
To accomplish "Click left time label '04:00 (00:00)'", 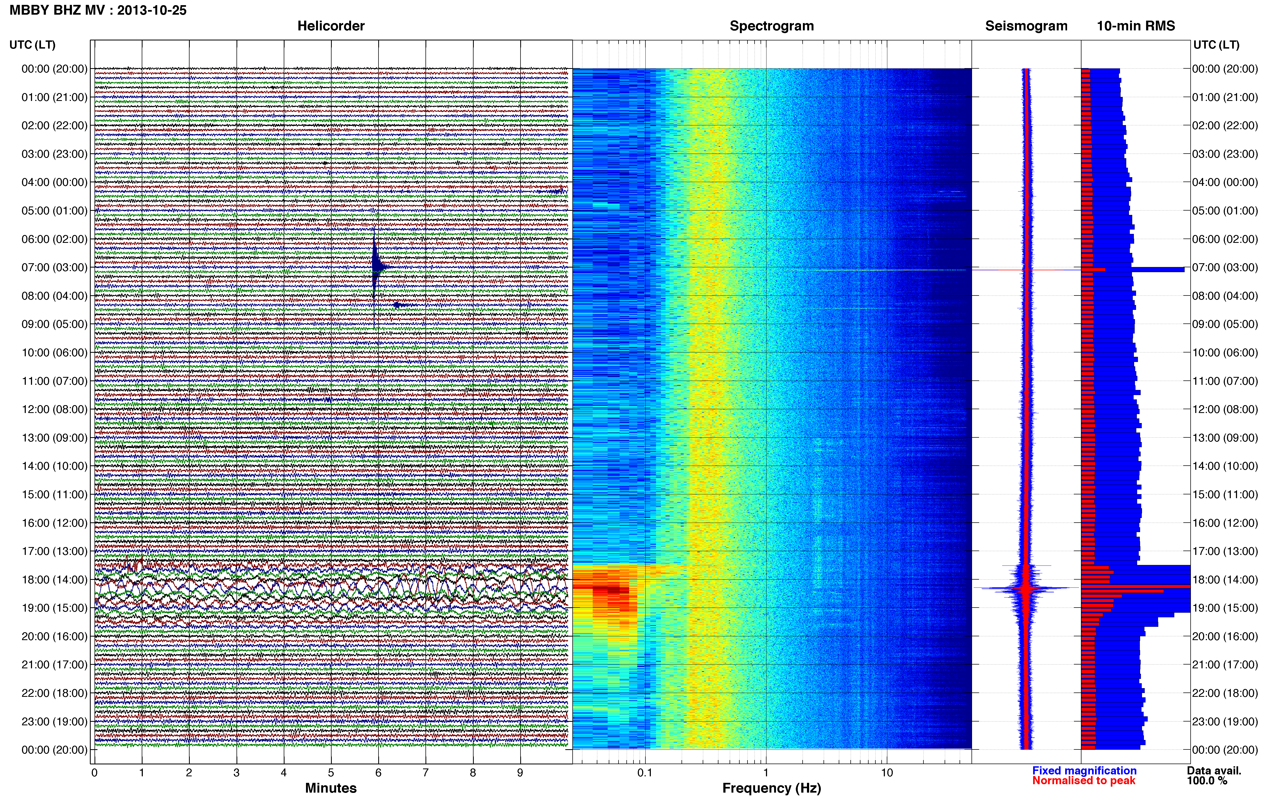I will coord(54,182).
